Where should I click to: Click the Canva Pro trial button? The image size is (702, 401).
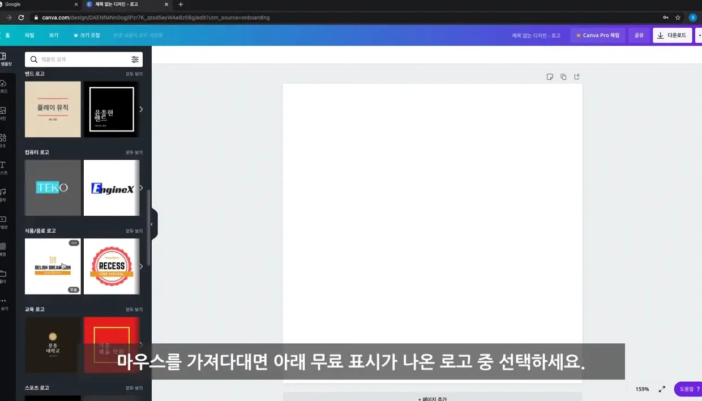(x=598, y=35)
